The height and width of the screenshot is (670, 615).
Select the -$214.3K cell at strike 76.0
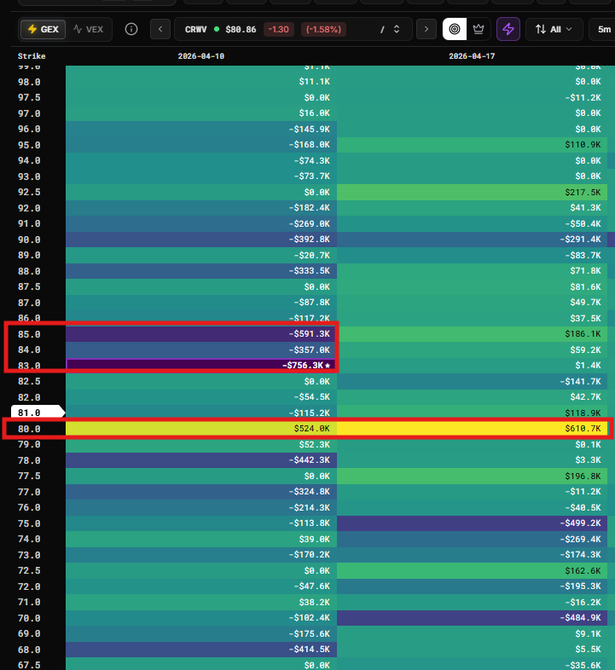tap(201, 508)
